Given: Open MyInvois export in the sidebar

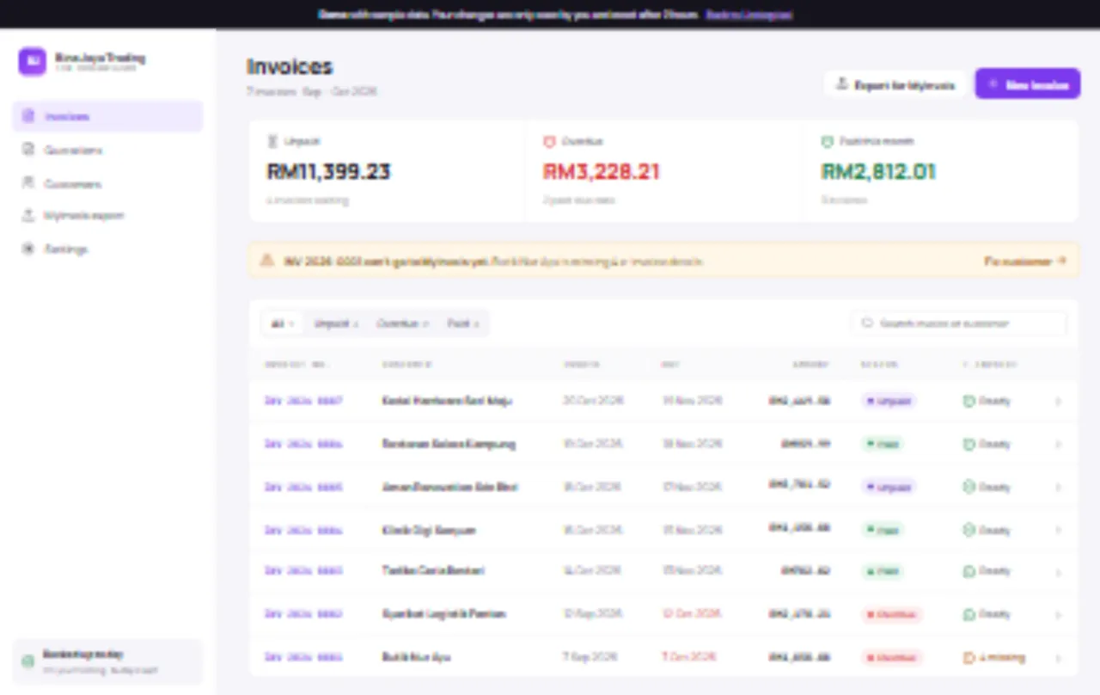Looking at the screenshot, I should pyautogui.click(x=107, y=215).
